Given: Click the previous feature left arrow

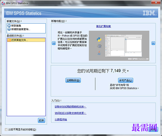Looking at the screenshot, I should [x=54, y=43].
